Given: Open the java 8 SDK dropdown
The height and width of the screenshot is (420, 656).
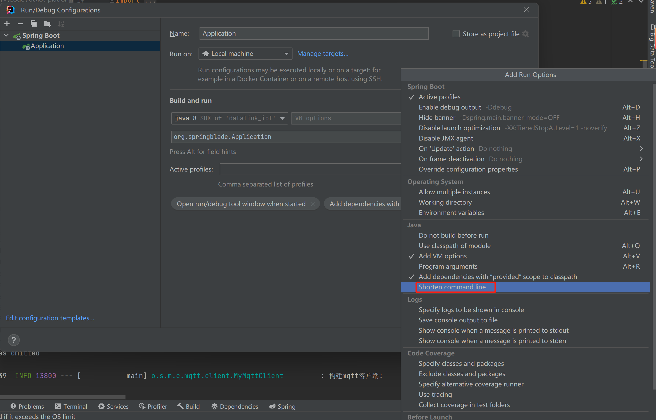Looking at the screenshot, I should (x=230, y=118).
